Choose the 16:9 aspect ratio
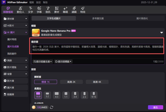This screenshot has height=112, width=166. pos(38,95)
